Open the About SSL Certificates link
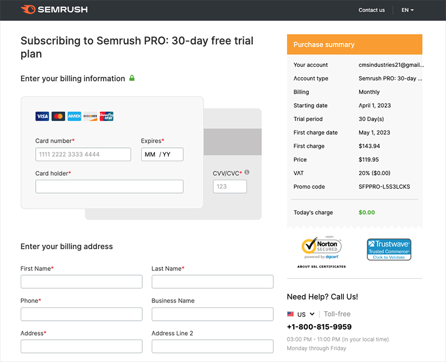The image size is (446, 362). pos(322,267)
